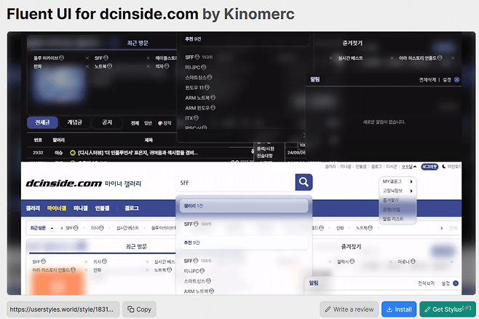Close the dark-theme 알림 panel
The width and height of the screenshot is (479, 319).
(x=456, y=79)
